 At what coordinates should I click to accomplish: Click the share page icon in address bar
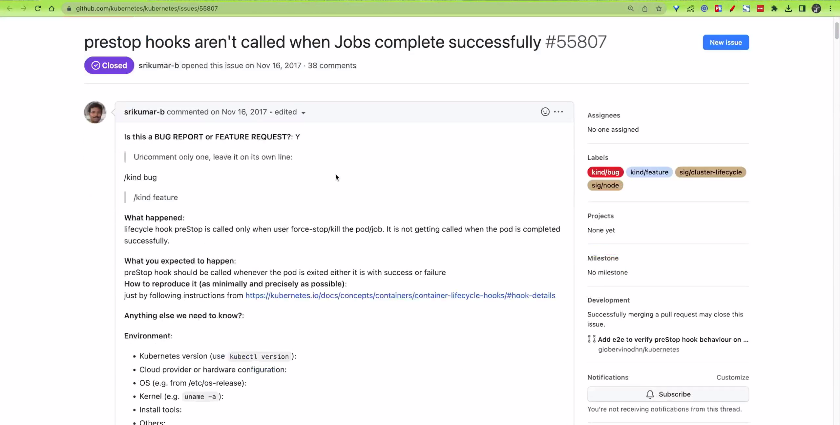645,9
